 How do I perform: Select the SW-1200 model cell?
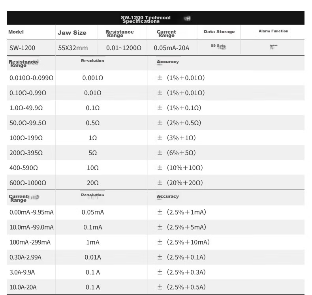[22, 48]
